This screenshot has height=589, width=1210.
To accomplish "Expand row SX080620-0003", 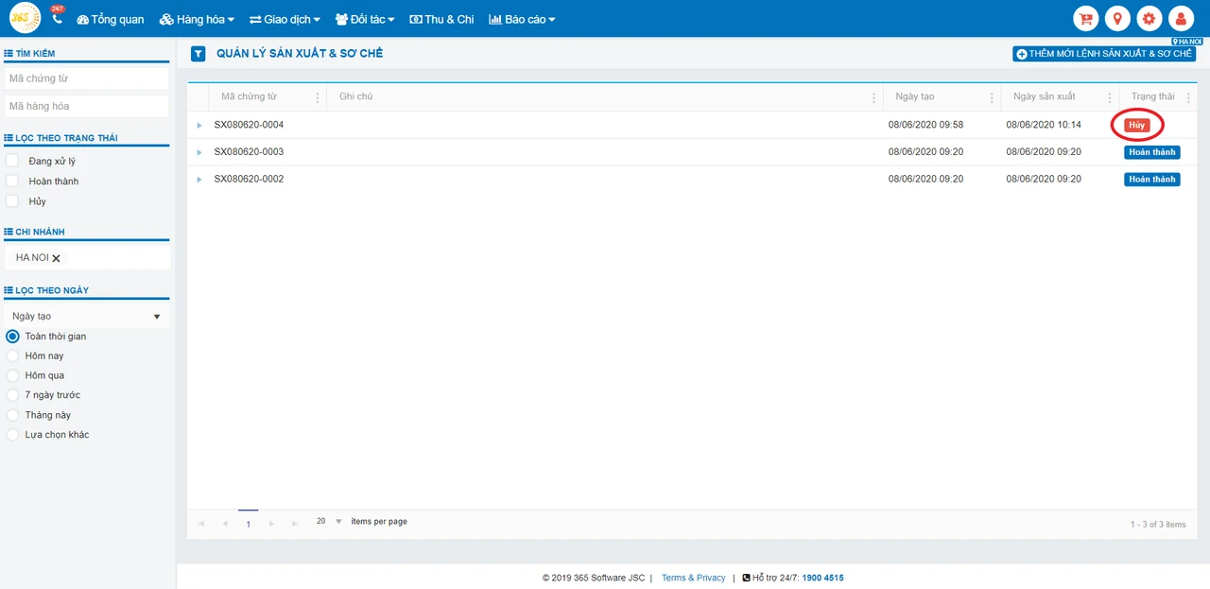I will [x=199, y=152].
